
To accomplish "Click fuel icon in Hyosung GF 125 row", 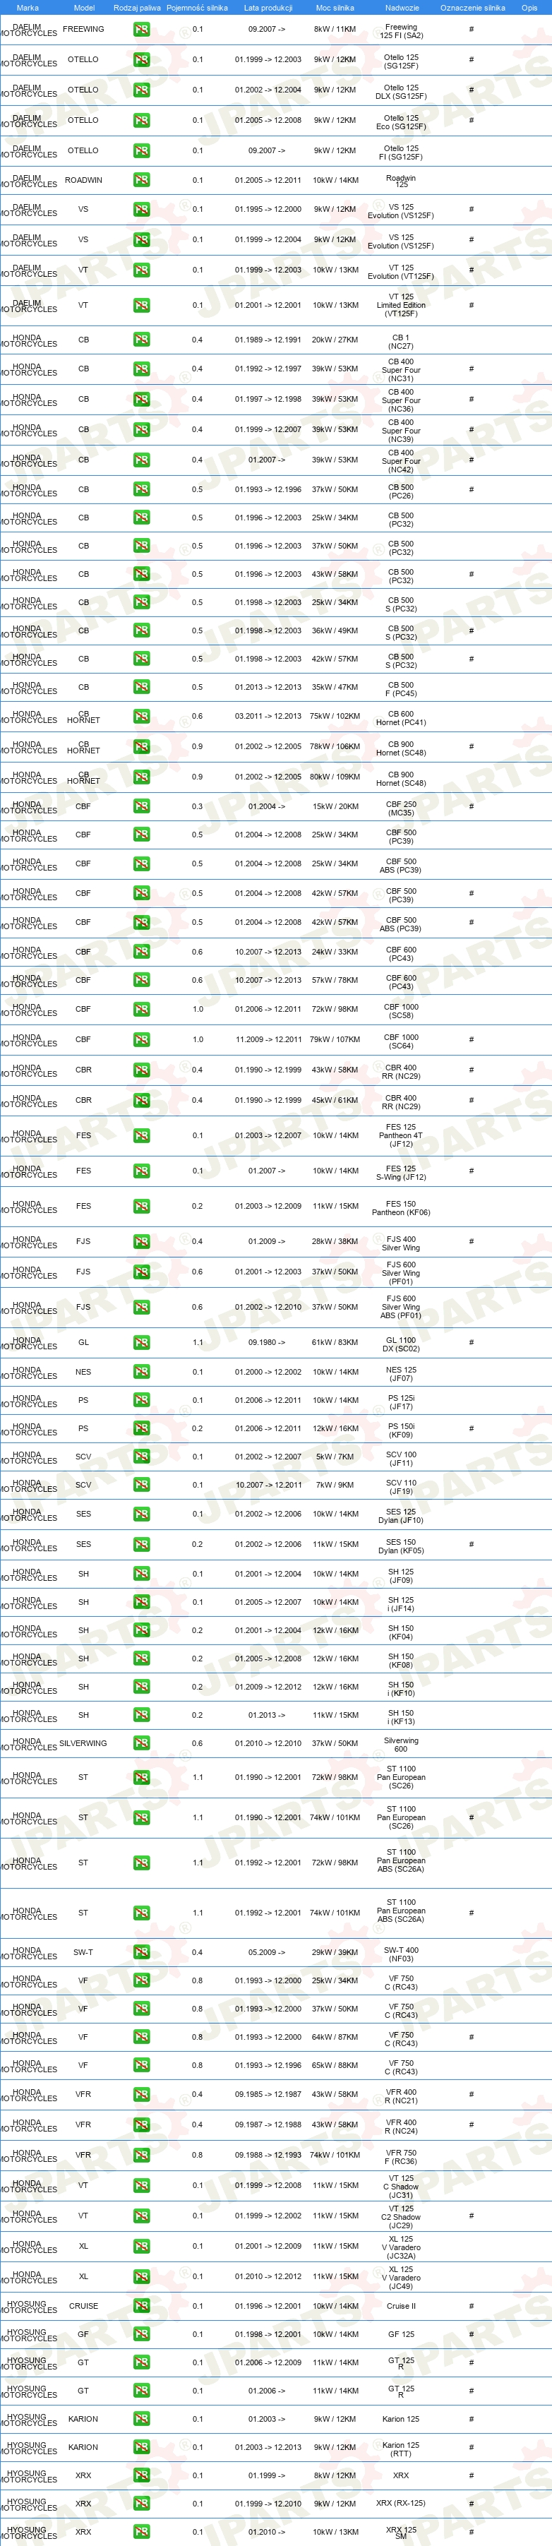I will (141, 2334).
